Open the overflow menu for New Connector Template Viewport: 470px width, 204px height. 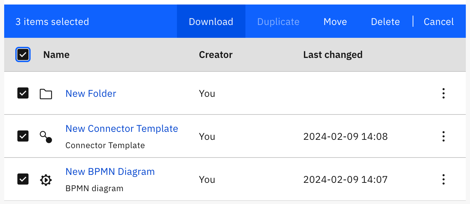point(443,136)
